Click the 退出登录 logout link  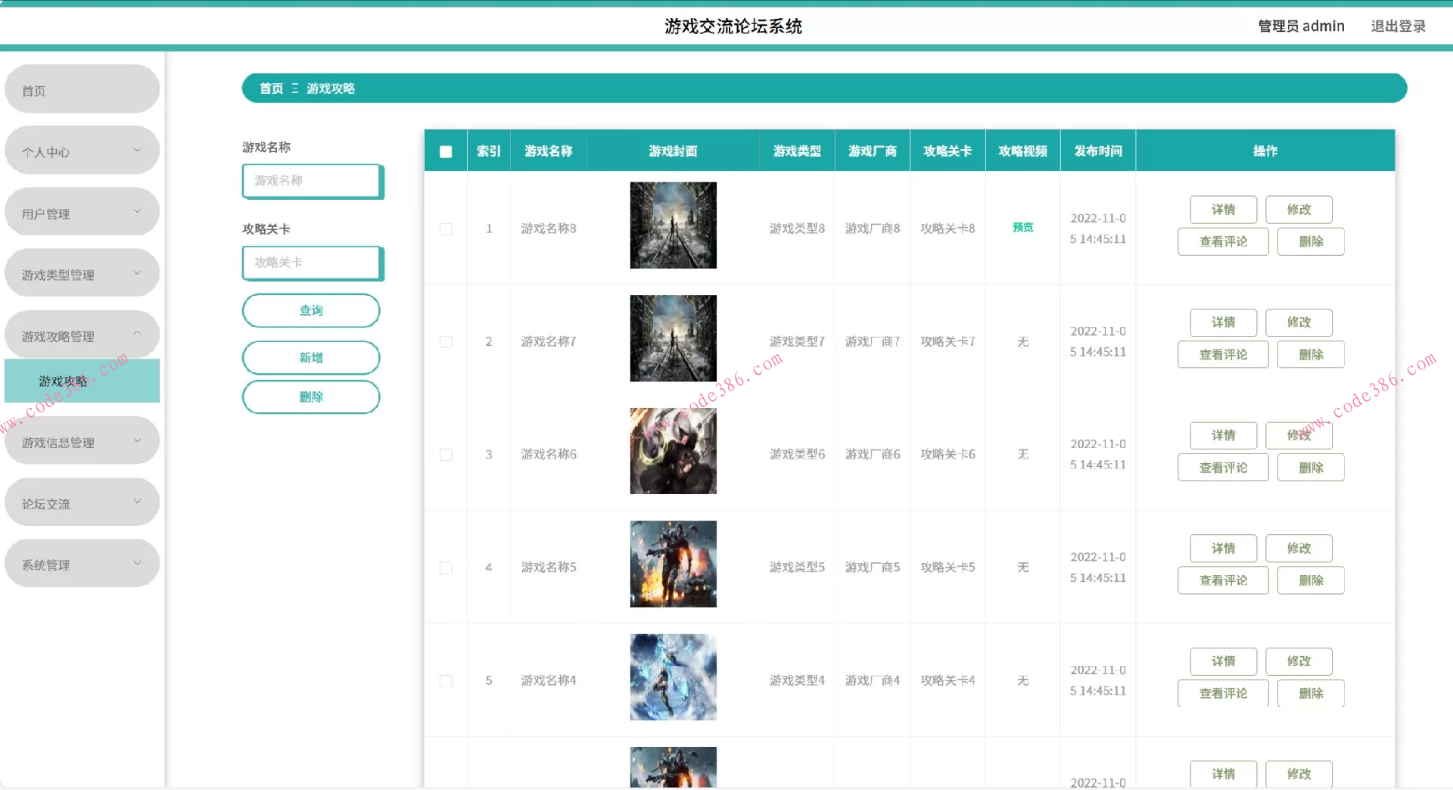[1398, 26]
